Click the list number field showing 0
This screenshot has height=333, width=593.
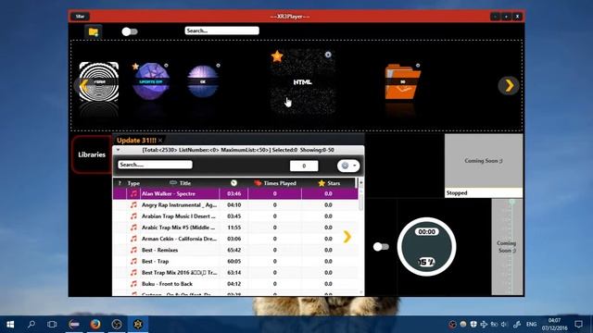pyautogui.click(x=304, y=166)
